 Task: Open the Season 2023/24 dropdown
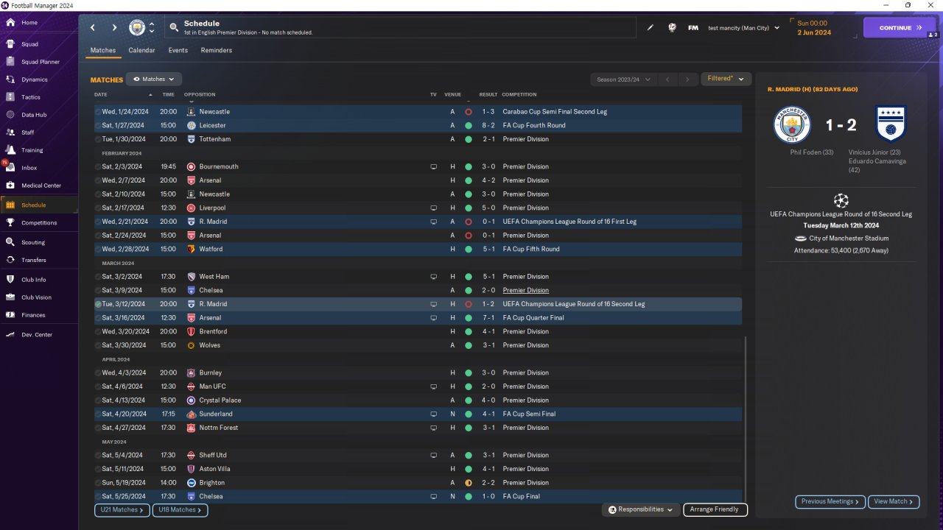623,79
